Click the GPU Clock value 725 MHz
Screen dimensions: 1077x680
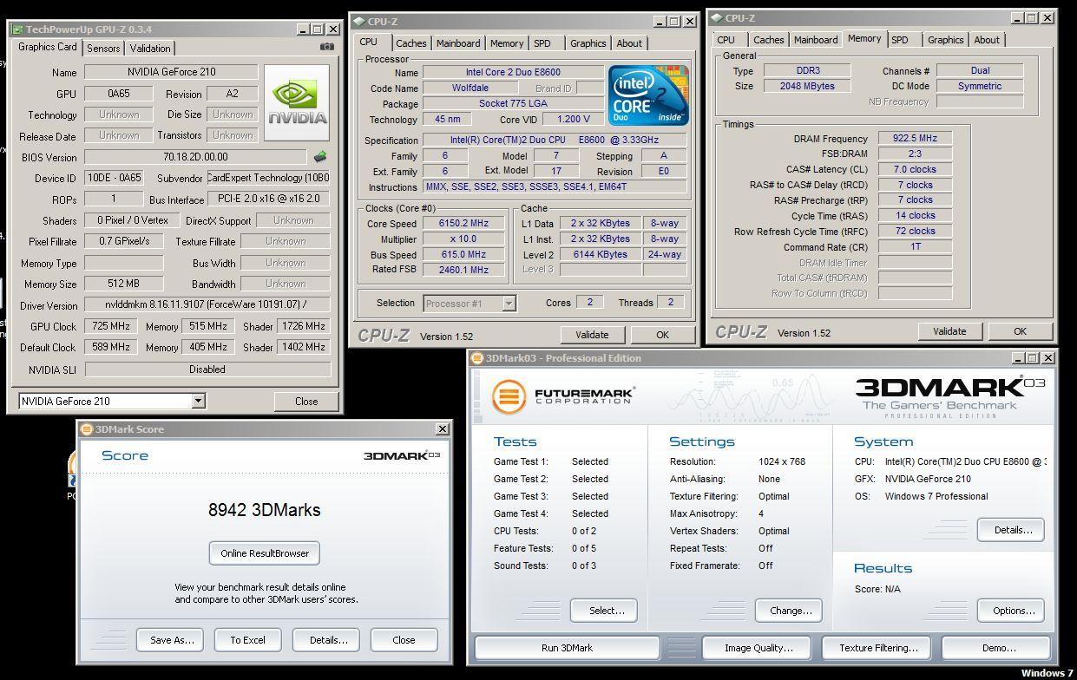point(110,326)
